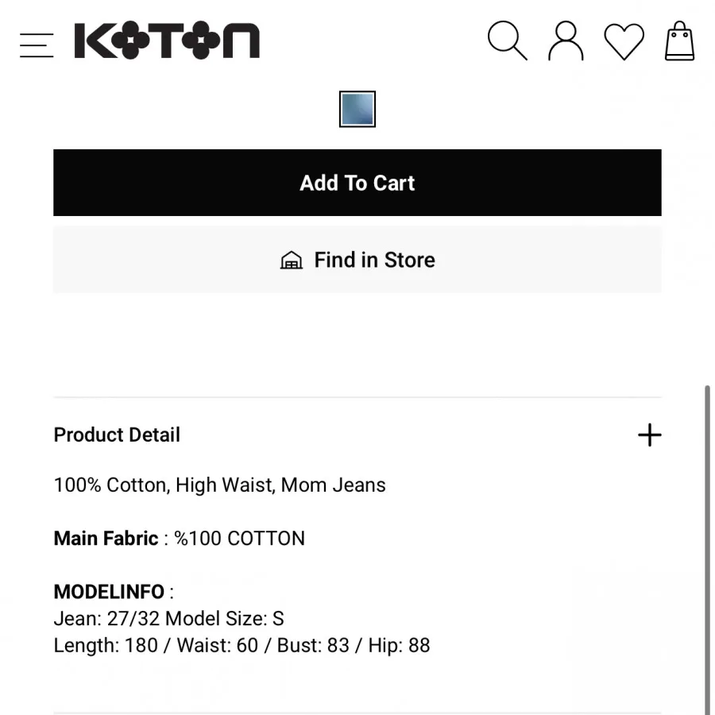Open the user account icon

566,41
